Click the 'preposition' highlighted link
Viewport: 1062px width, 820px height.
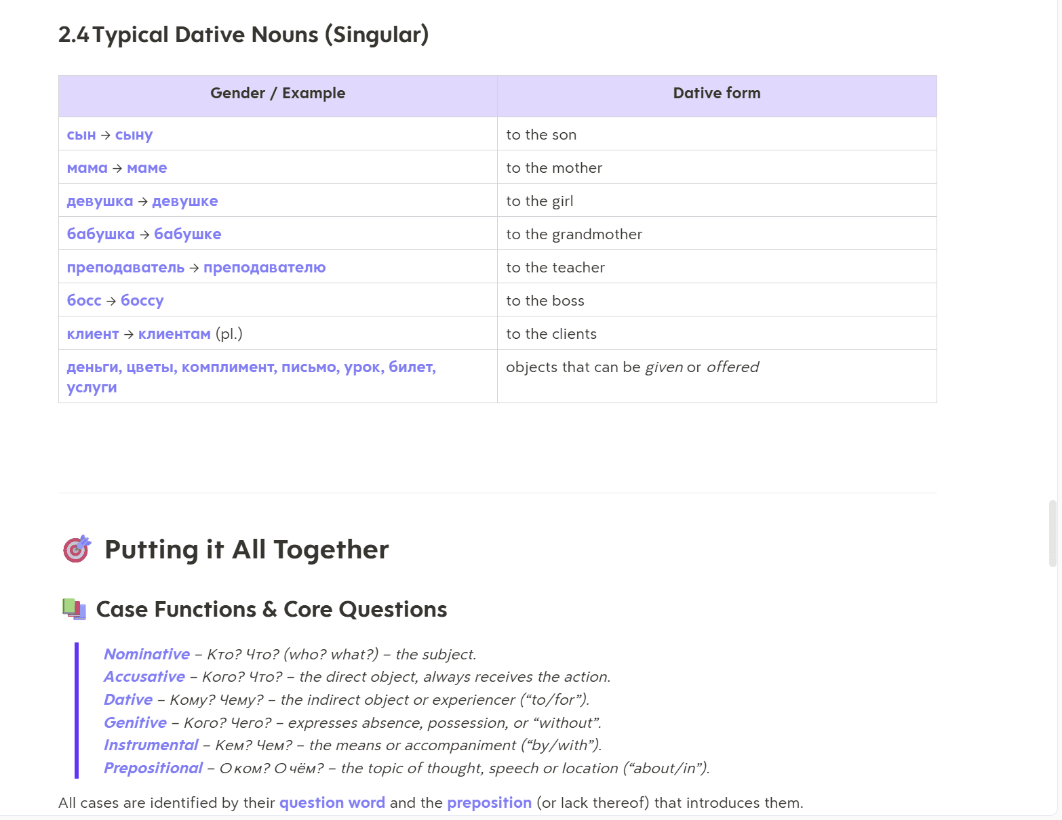[x=489, y=802]
